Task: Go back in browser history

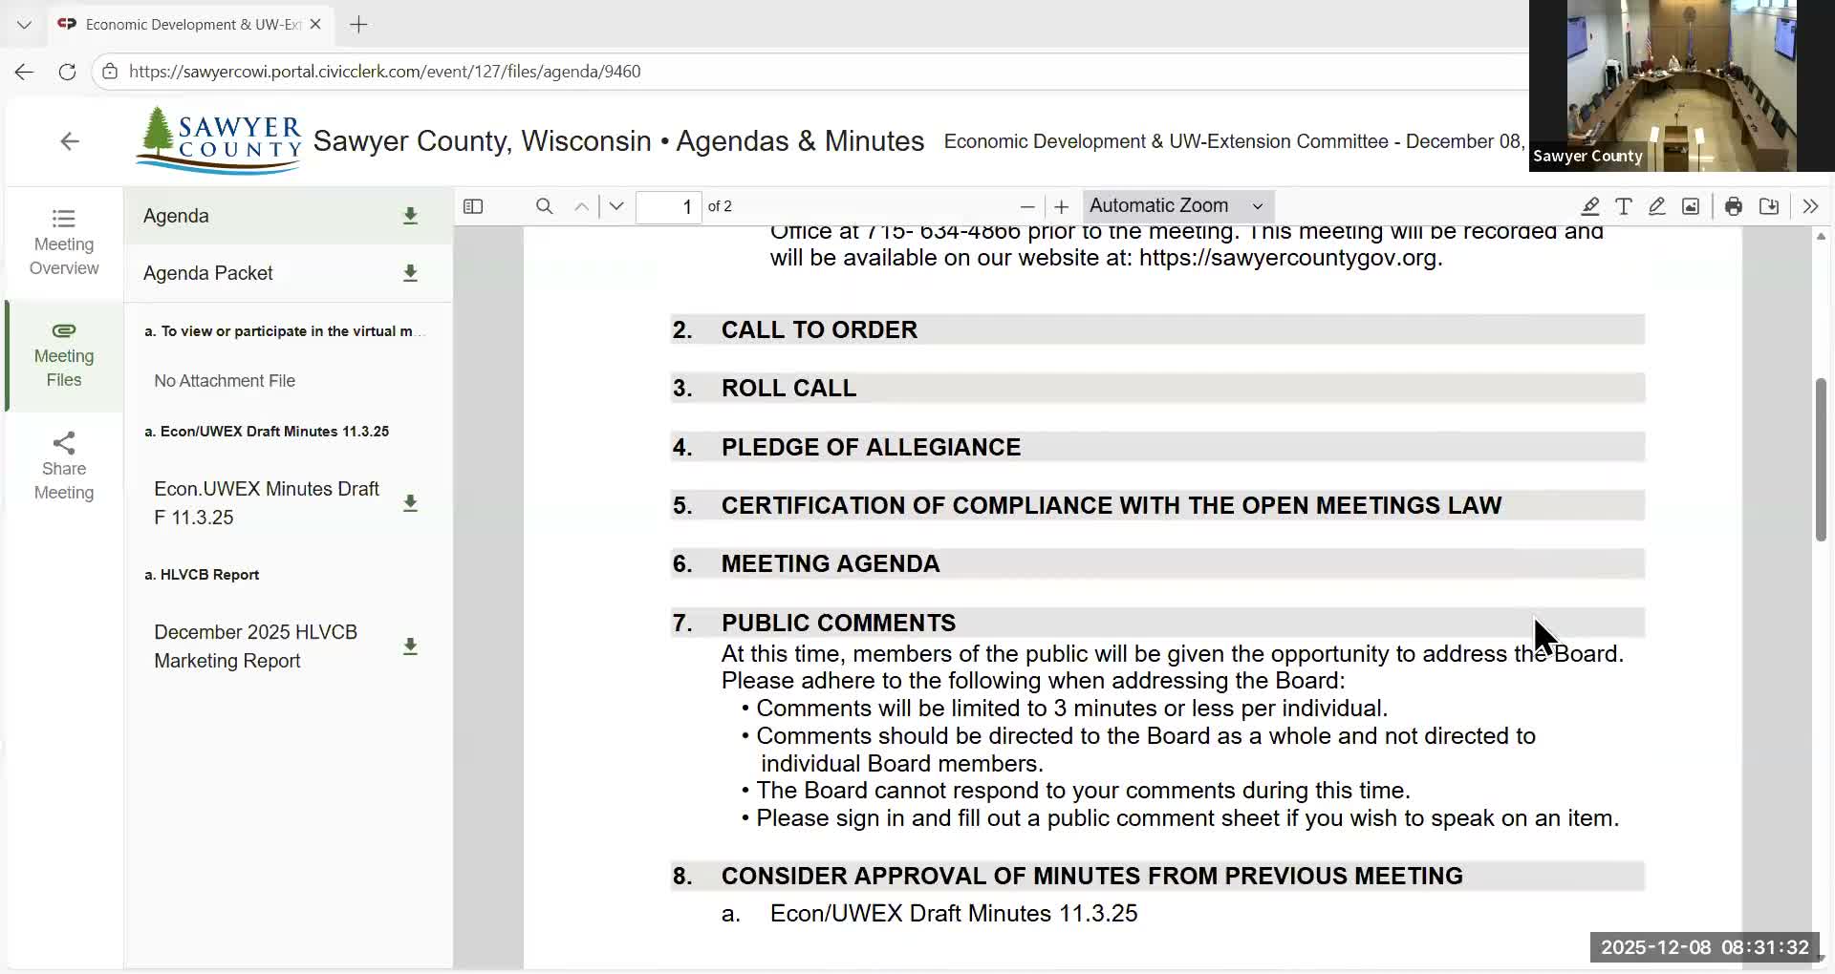Action: coord(24,72)
